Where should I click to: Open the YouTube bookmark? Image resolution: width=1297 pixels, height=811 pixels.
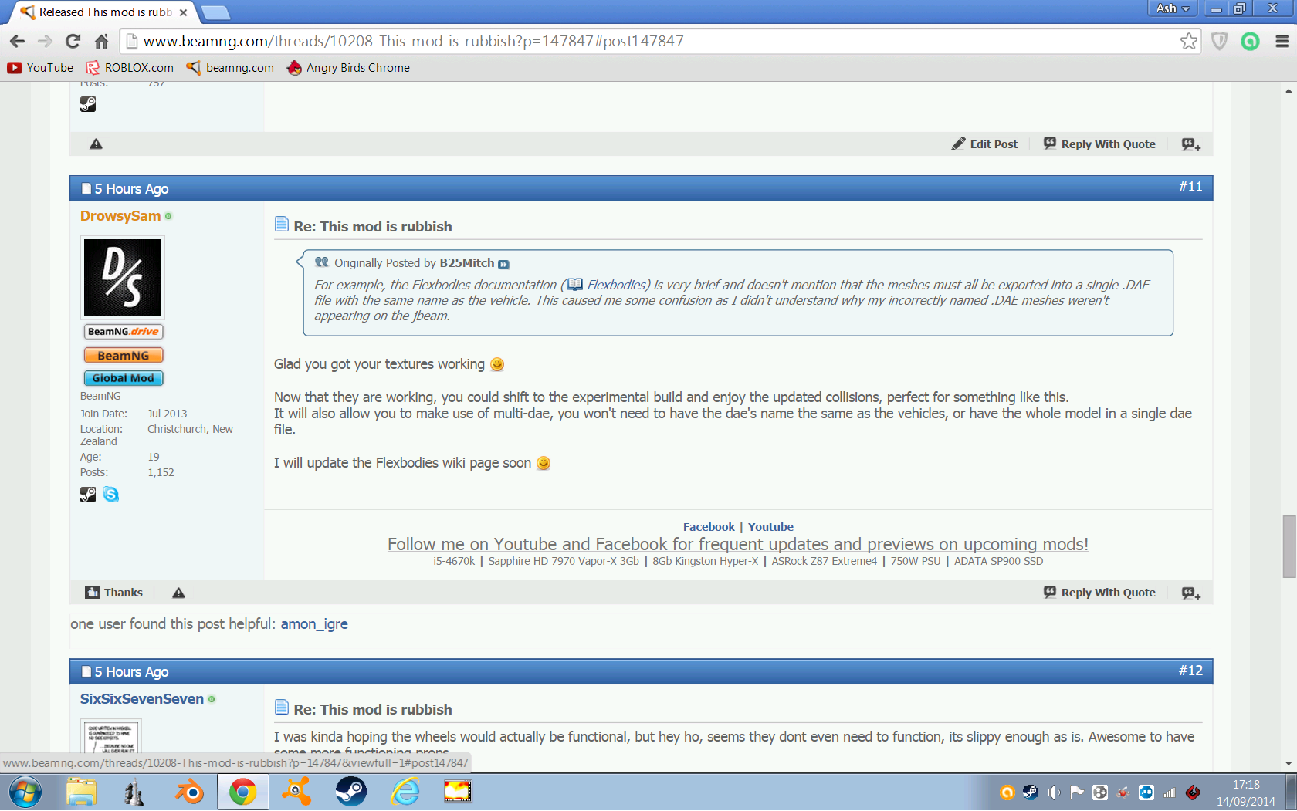[x=41, y=68]
